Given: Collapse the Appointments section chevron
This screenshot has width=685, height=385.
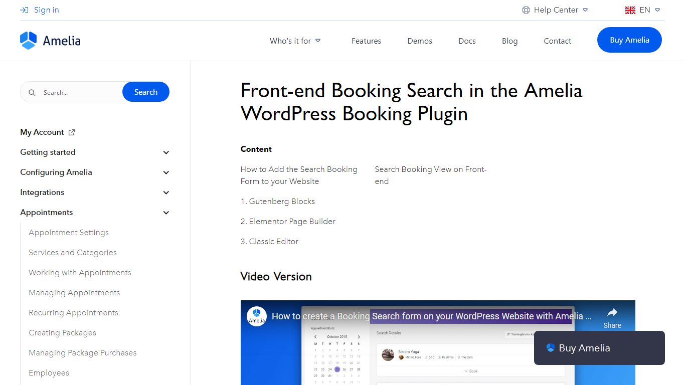Looking at the screenshot, I should click(166, 213).
